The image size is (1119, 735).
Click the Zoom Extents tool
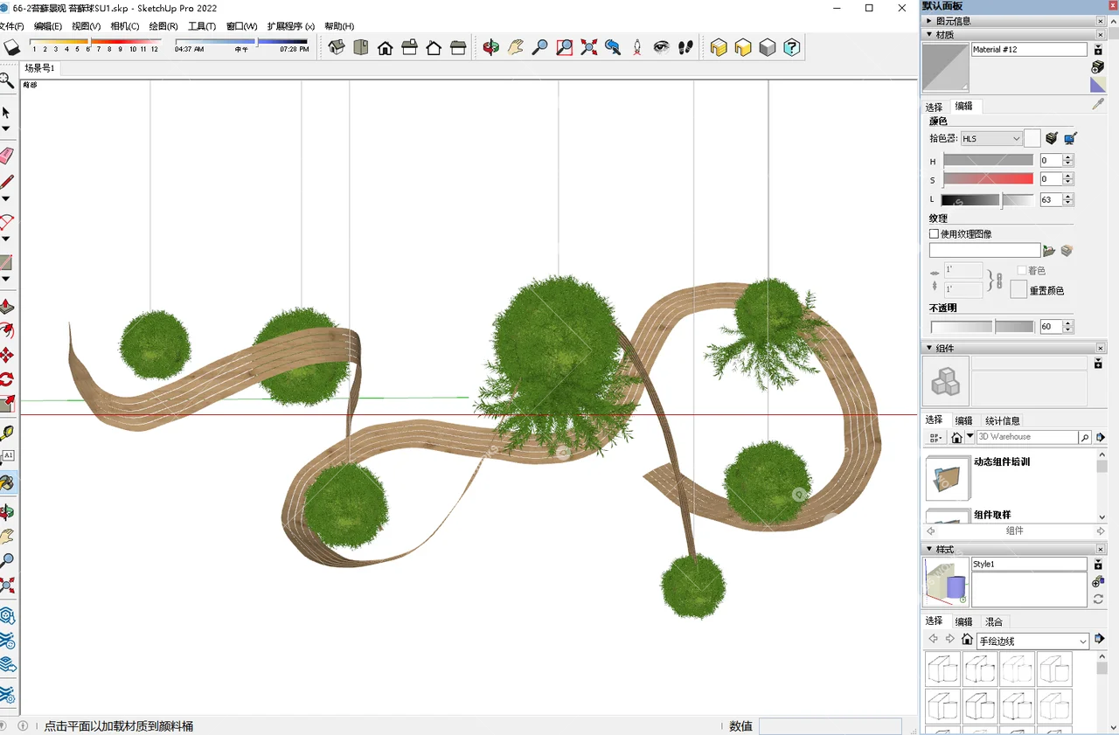(x=587, y=47)
